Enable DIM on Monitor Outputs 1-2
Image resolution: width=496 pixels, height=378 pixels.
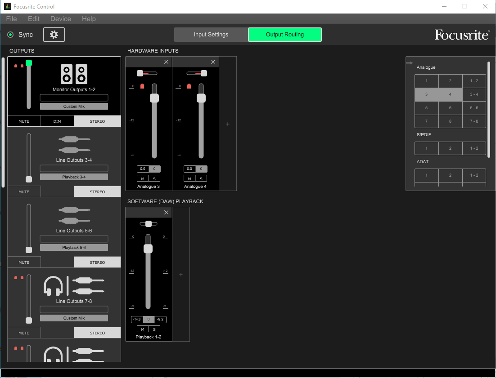tap(57, 121)
